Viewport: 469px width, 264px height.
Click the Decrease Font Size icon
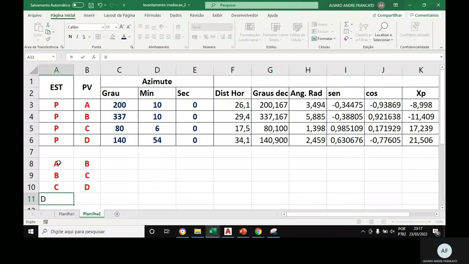tap(128, 27)
